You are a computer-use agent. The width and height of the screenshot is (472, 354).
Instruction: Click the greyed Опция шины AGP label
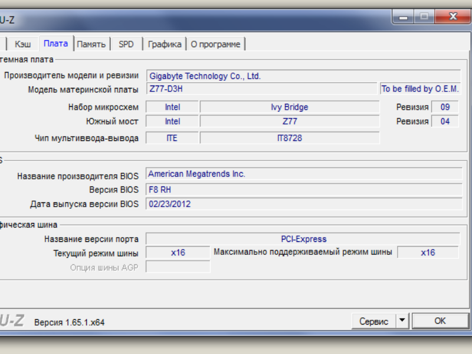click(x=104, y=268)
